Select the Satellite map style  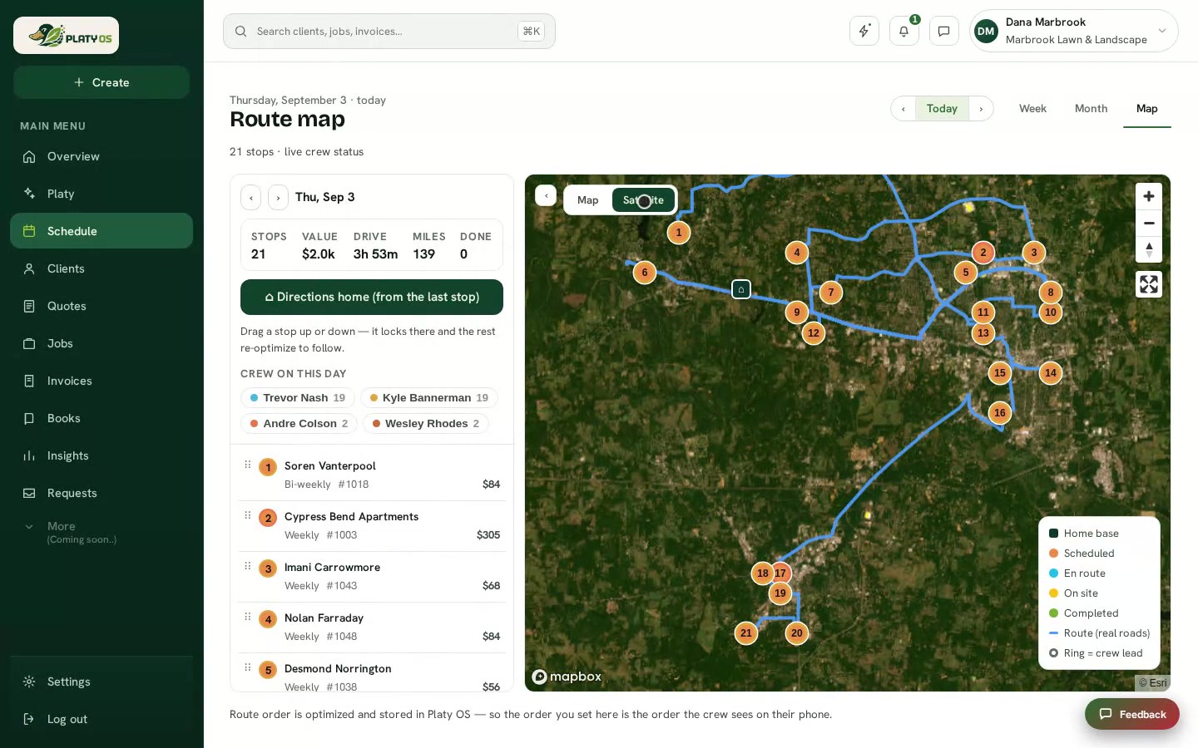(643, 200)
